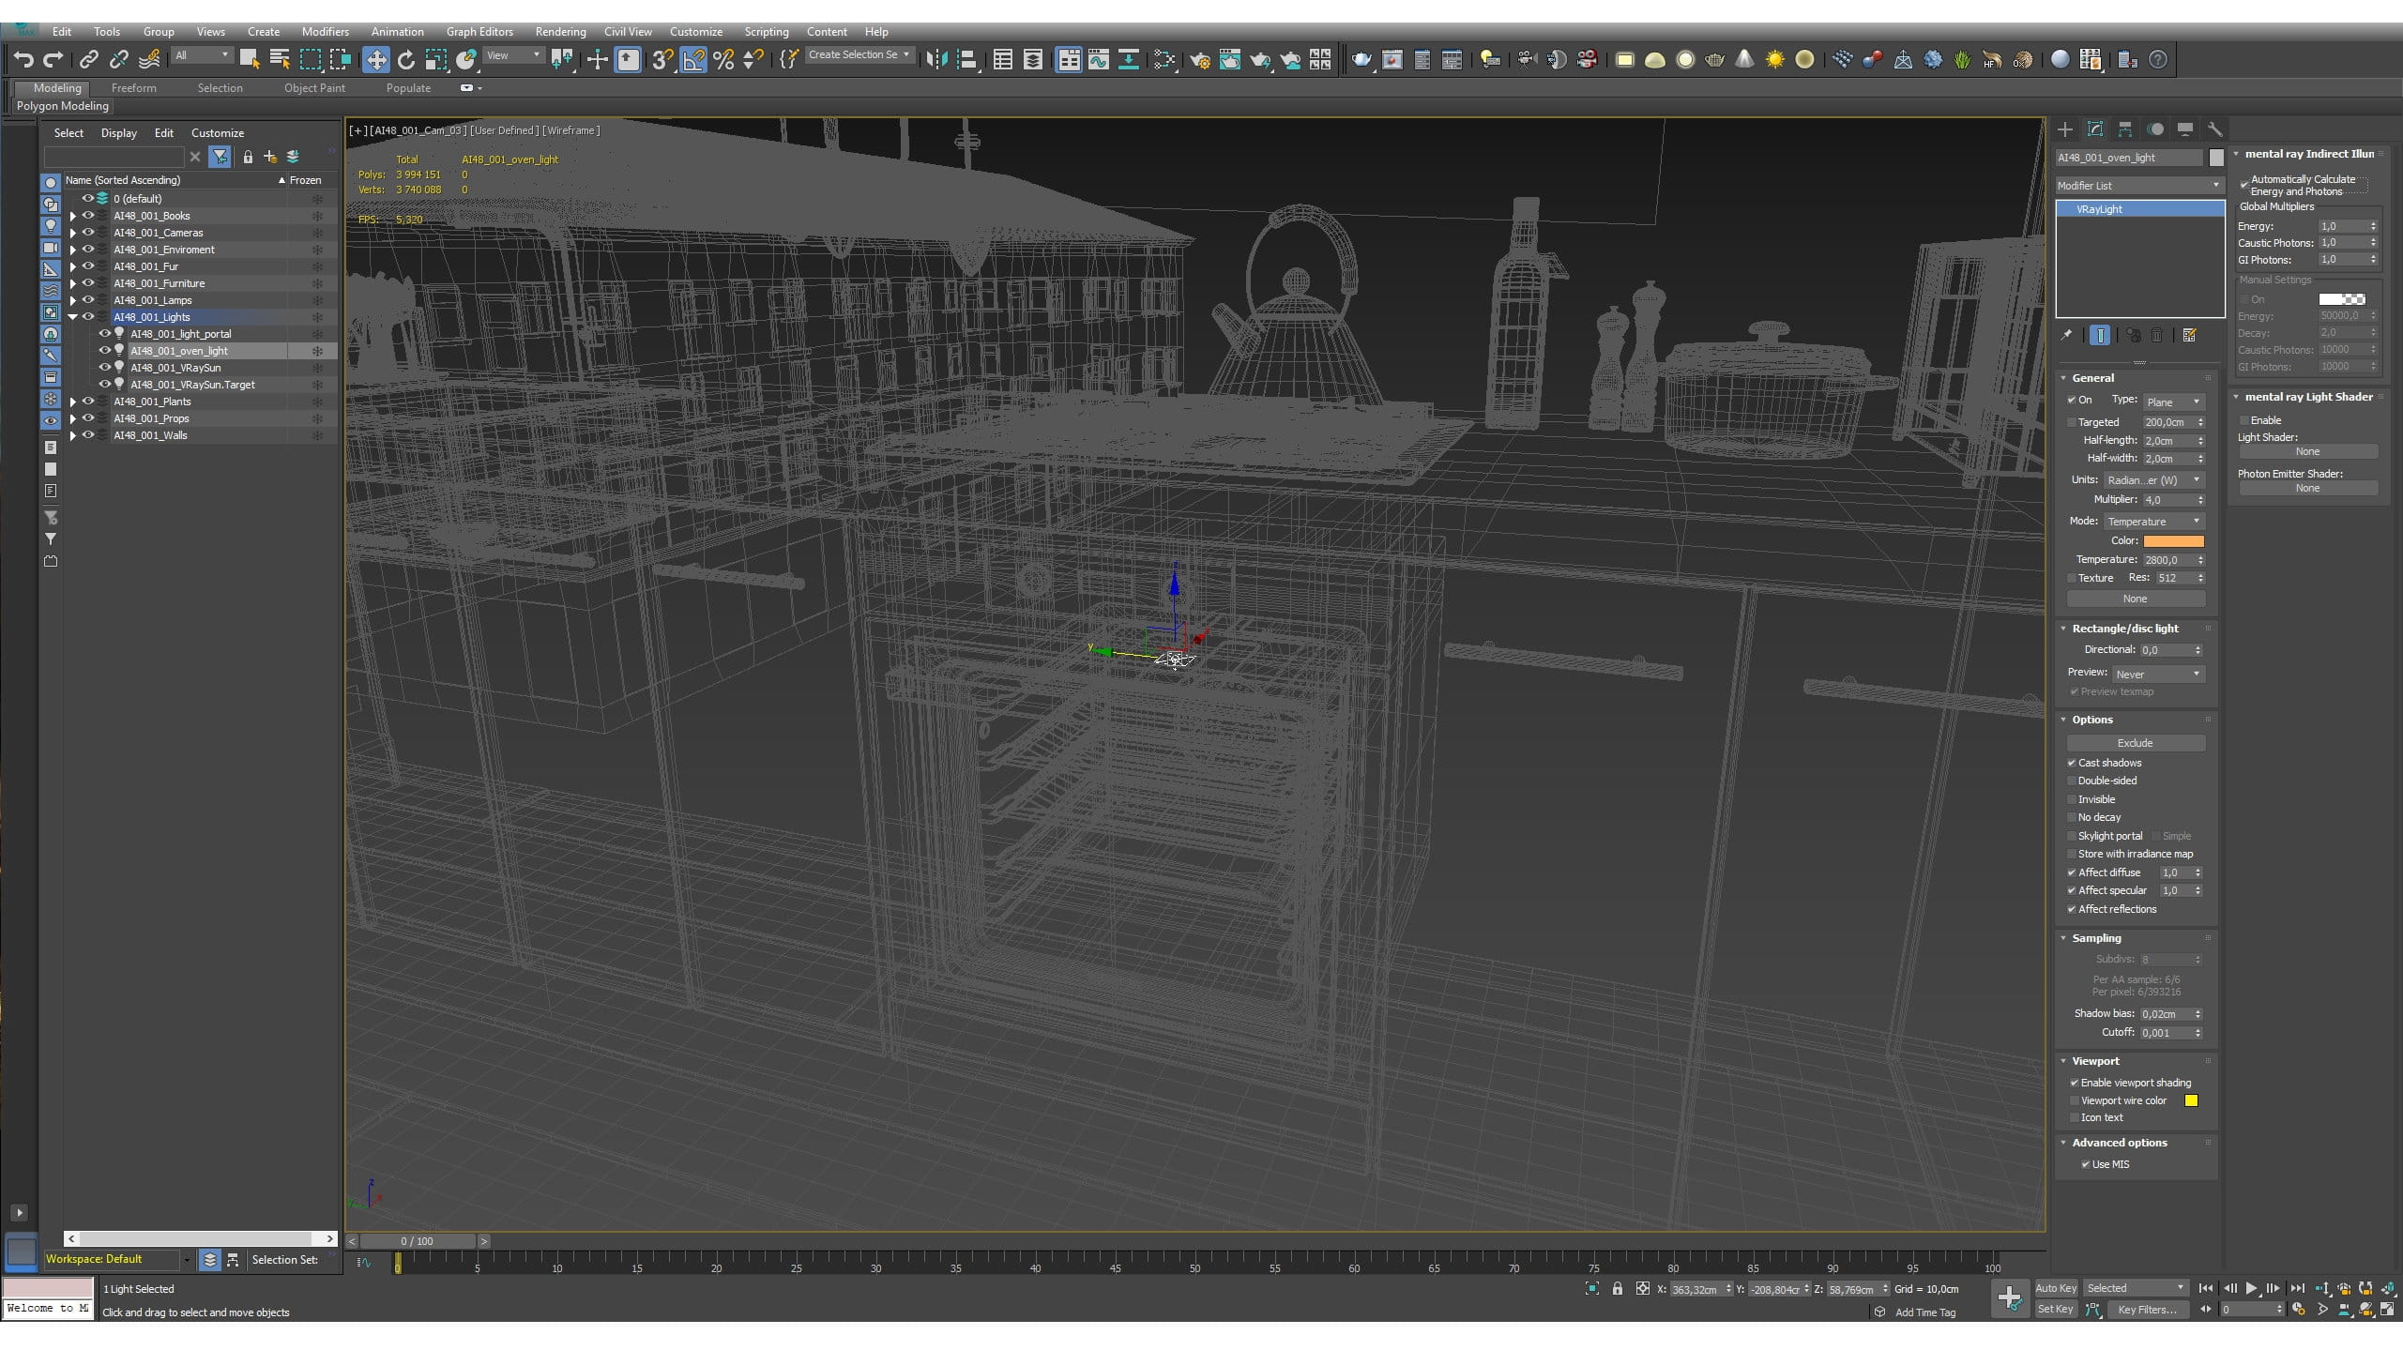
Task: Open the Utilities wrench panel
Action: point(2215,129)
